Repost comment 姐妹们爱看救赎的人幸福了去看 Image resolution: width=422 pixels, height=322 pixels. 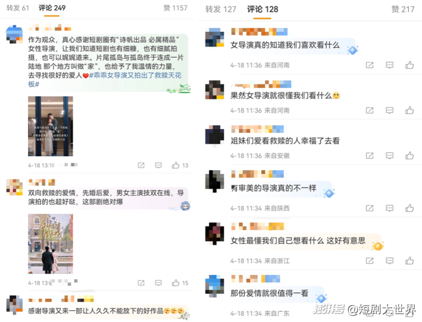click(369, 155)
